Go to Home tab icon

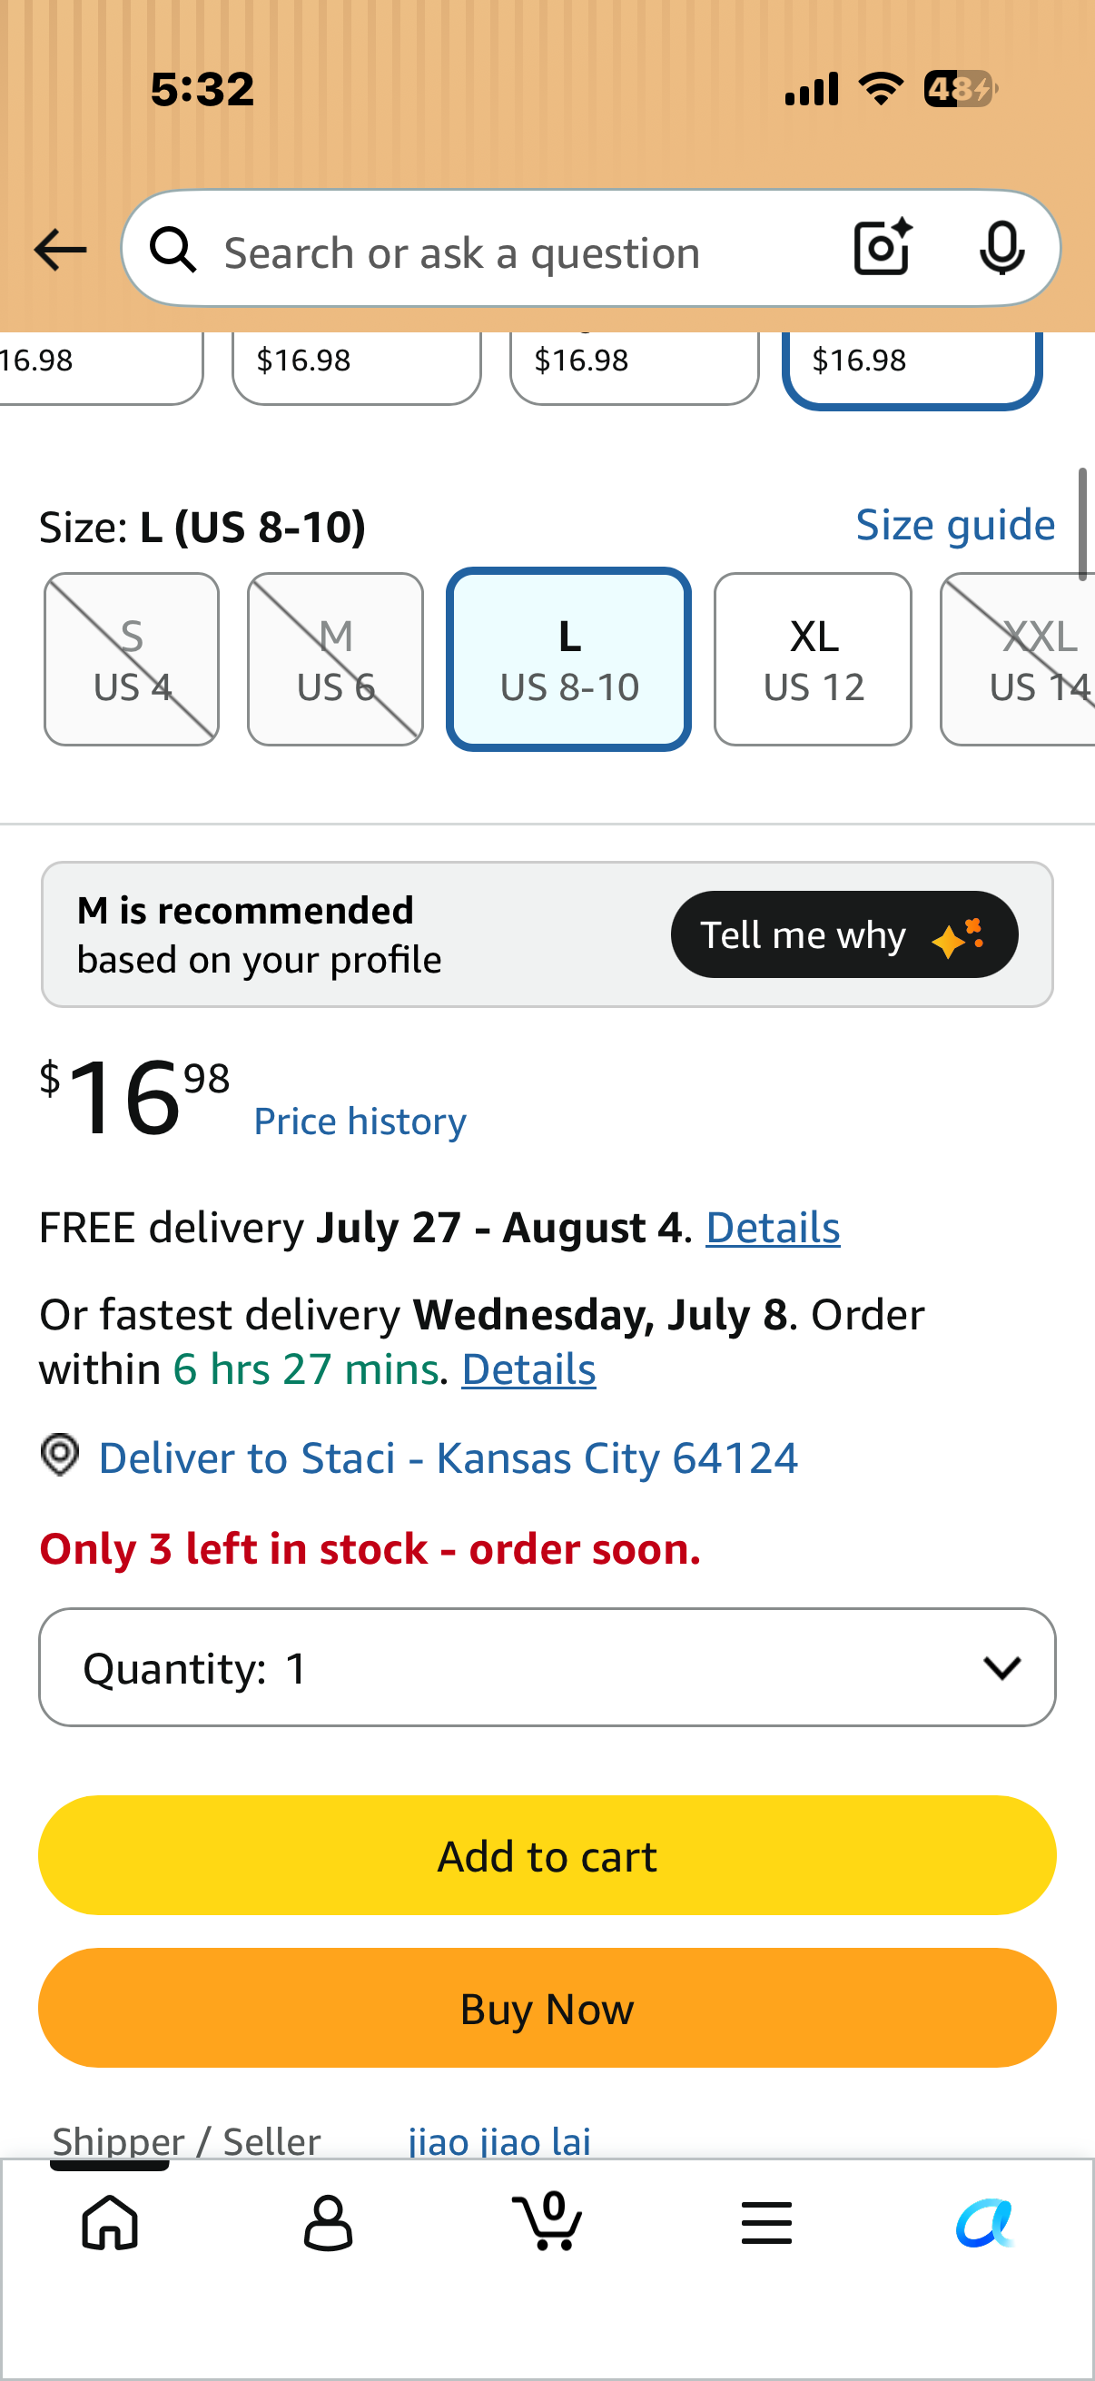pos(110,2222)
